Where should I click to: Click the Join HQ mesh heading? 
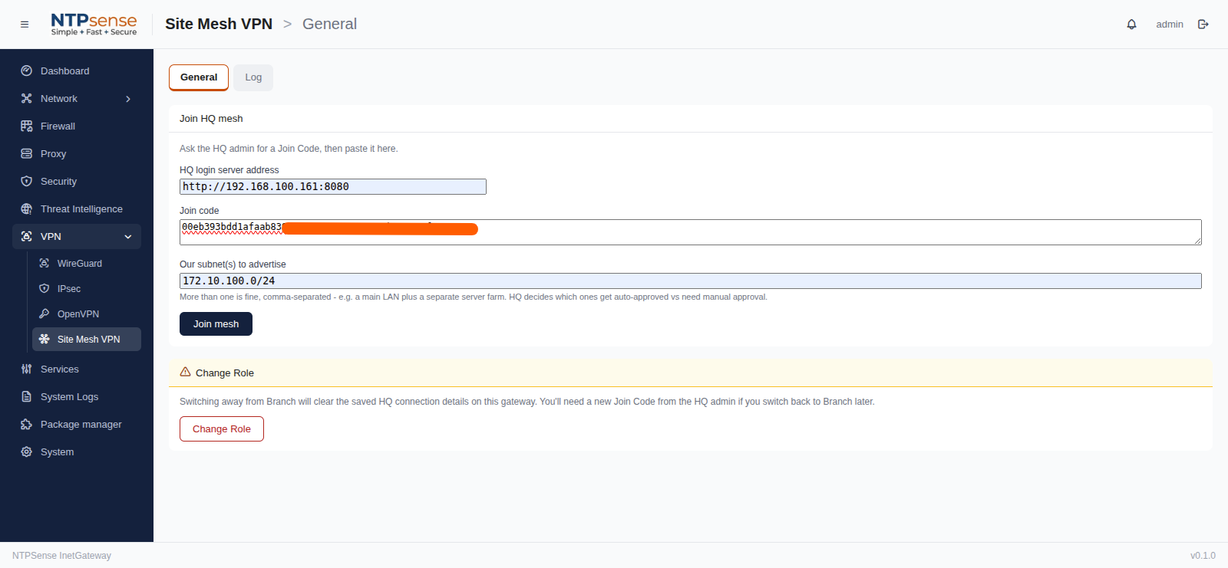pos(211,119)
